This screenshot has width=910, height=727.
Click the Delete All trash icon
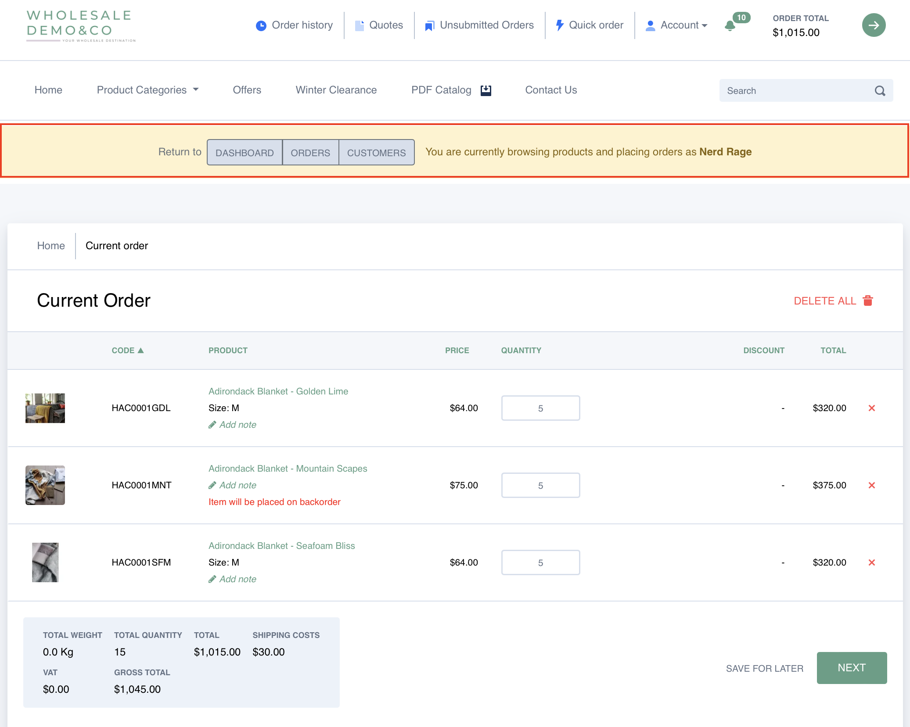868,301
